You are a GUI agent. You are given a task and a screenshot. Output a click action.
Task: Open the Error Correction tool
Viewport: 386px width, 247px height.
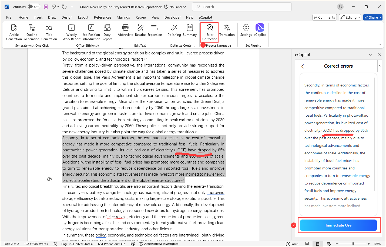coord(209,32)
